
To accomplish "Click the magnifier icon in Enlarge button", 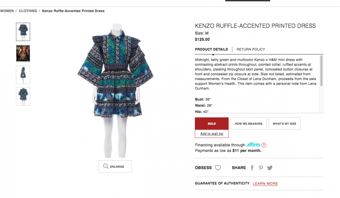I will [106, 166].
